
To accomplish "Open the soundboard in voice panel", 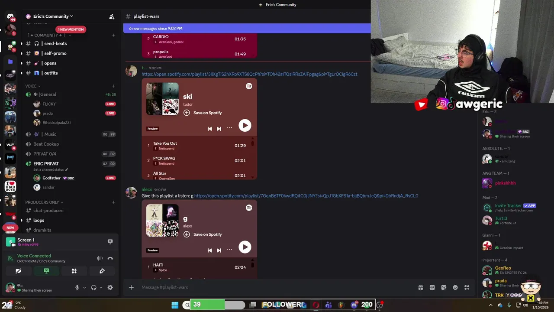I will [102, 271].
